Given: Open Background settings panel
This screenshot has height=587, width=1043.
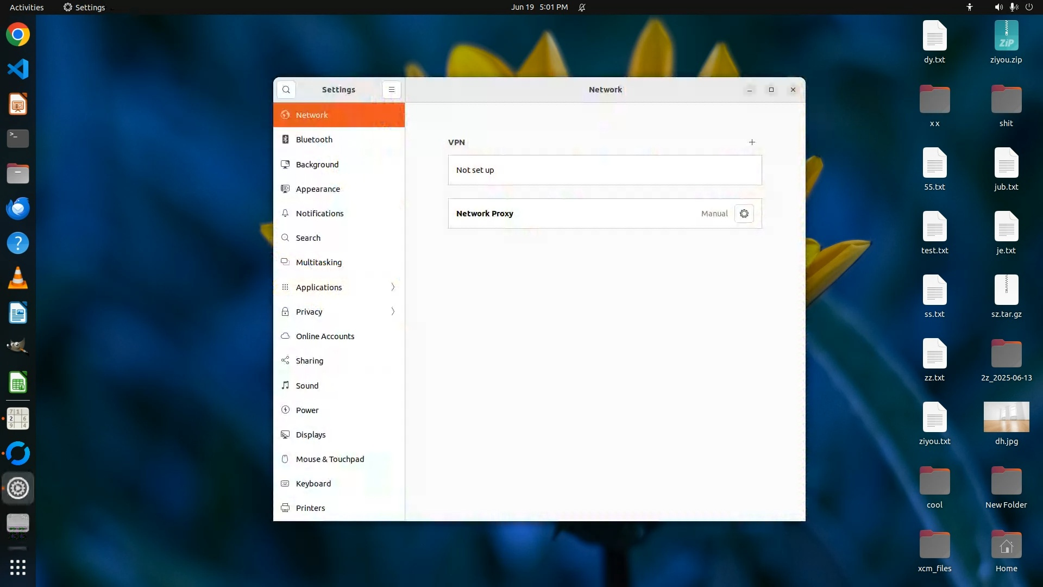Looking at the screenshot, I should pos(317,165).
